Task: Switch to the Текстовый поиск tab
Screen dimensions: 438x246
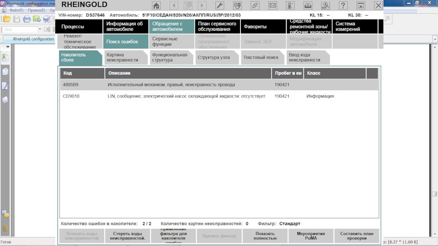Action: [x=262, y=57]
